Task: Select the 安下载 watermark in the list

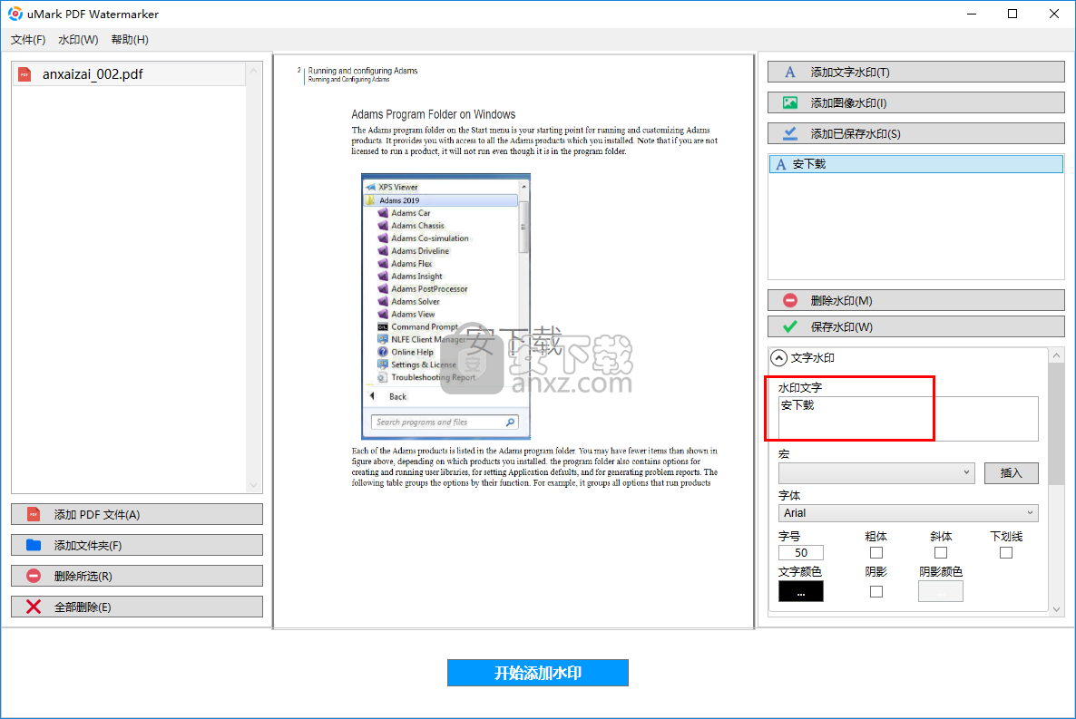Action: [x=915, y=164]
